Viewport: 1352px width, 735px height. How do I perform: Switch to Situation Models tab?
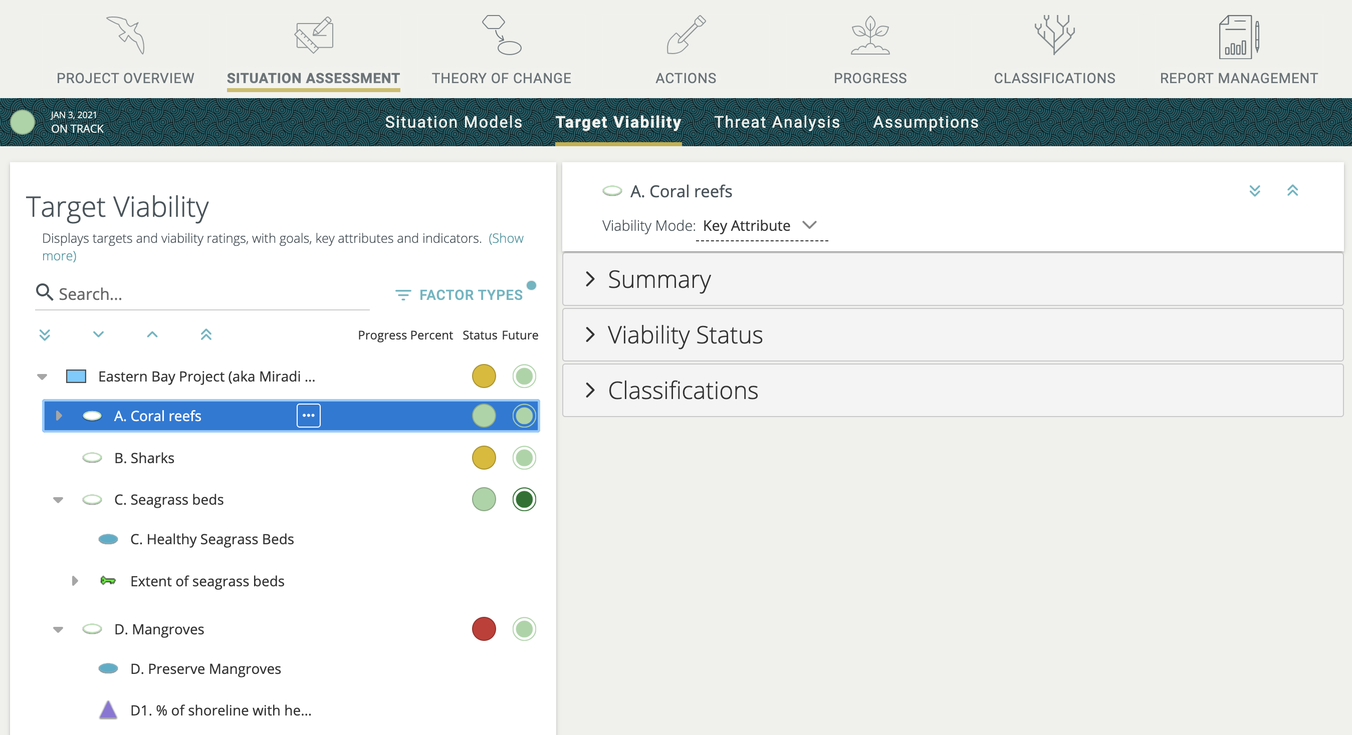[x=454, y=122]
